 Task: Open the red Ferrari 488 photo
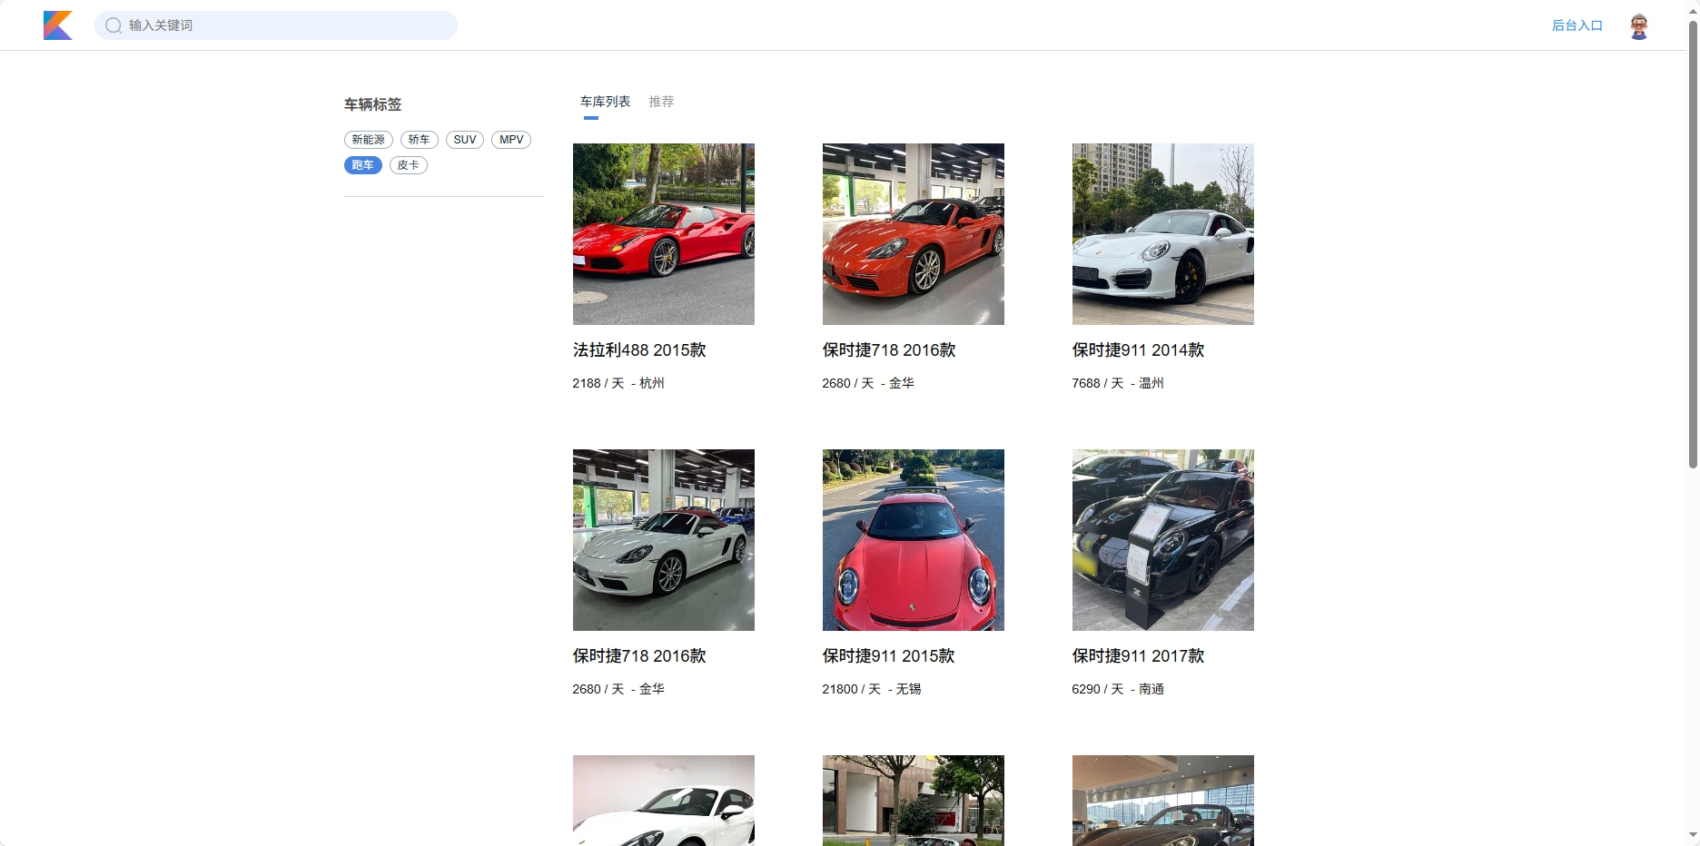tap(664, 234)
